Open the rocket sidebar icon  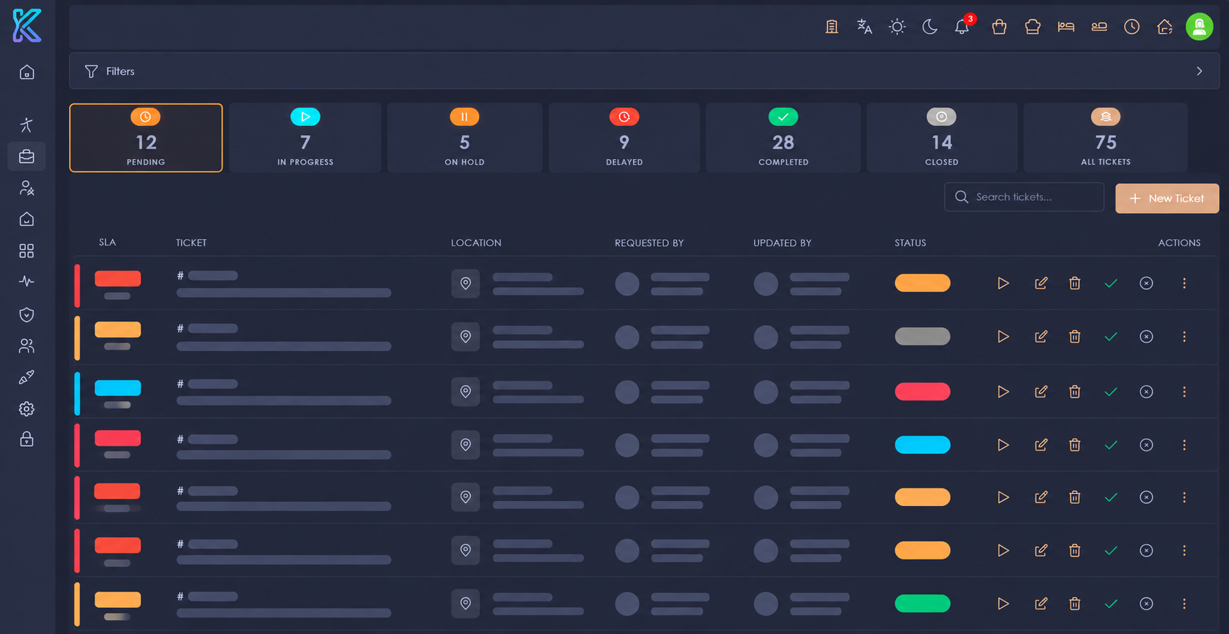point(27,378)
